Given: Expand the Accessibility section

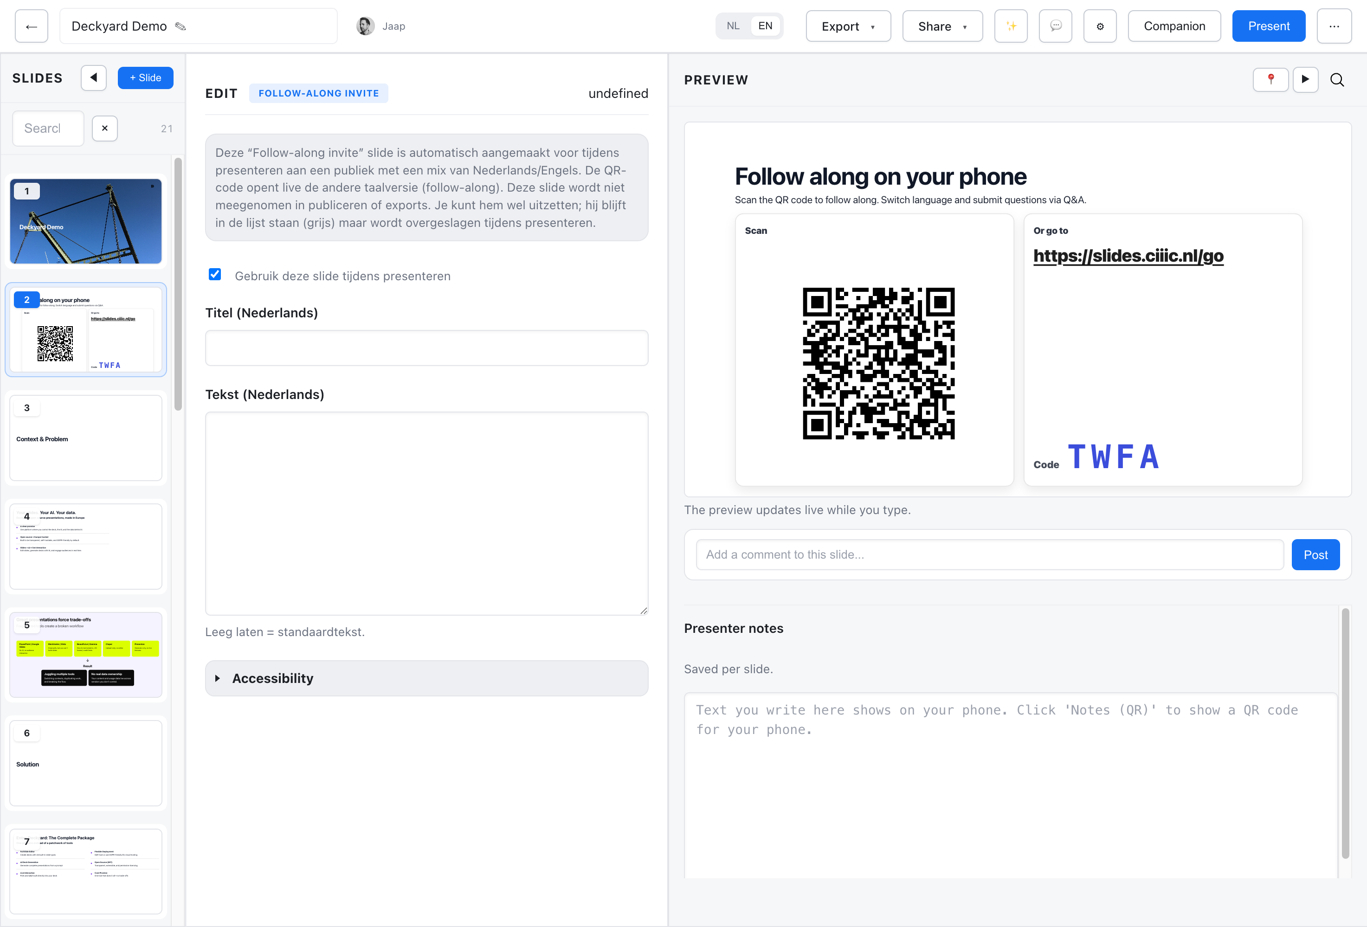Looking at the screenshot, I should tap(426, 678).
